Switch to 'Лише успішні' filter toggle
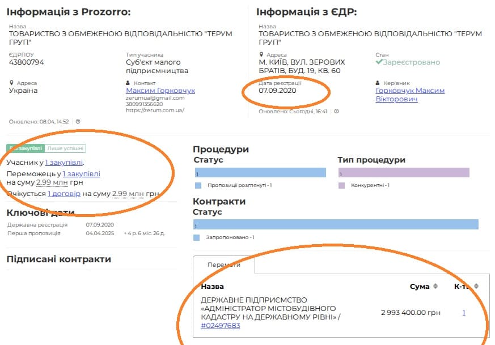Screen dimensions: 495x345 click(x=65, y=148)
